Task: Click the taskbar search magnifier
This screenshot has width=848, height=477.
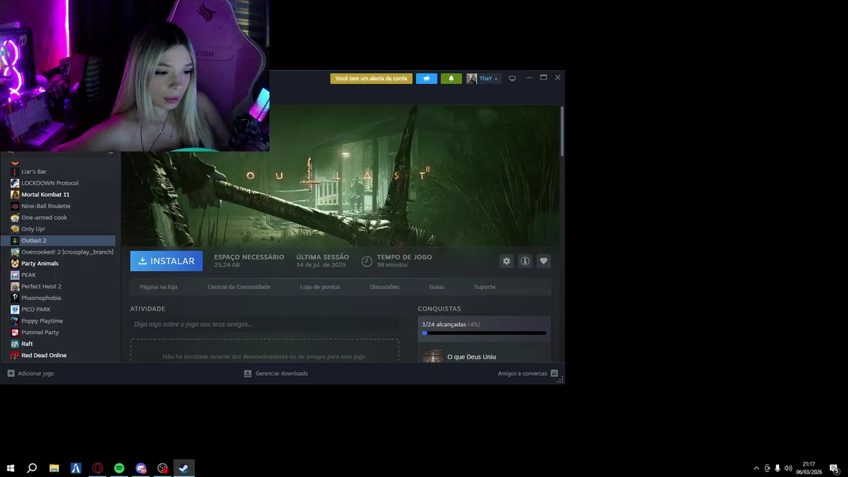Action: point(32,468)
